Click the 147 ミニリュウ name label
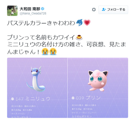The image size is (135, 119). tap(33, 99)
